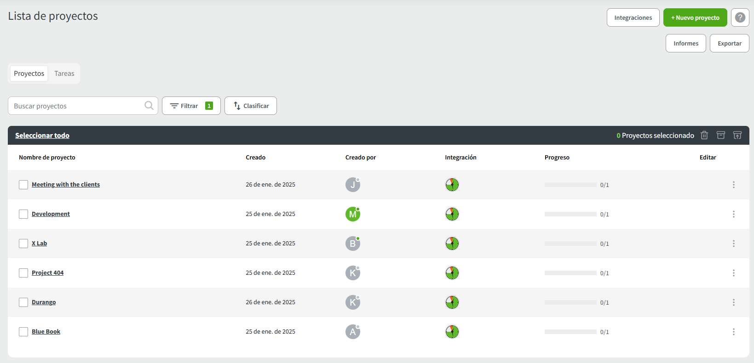Open three-dot menu for Project 404
Viewport: 754px width, 363px height.
tap(733, 273)
